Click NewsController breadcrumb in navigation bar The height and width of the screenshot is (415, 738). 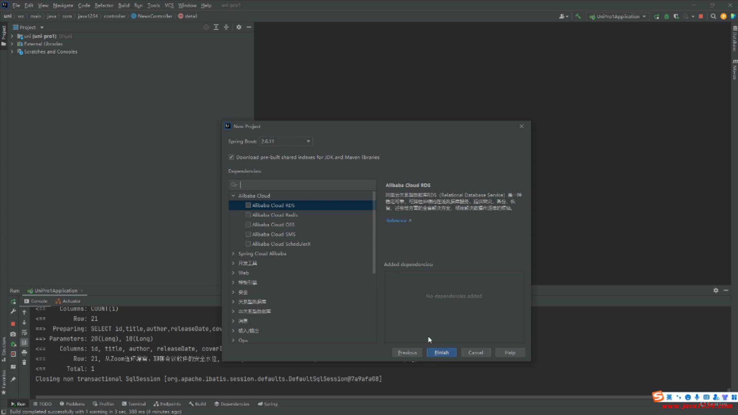152,16
